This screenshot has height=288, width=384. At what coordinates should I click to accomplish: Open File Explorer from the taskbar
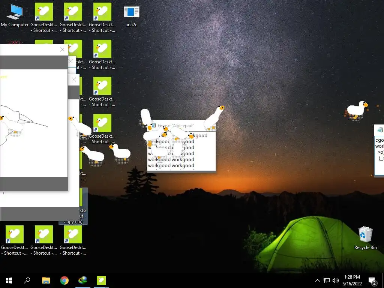(46, 280)
